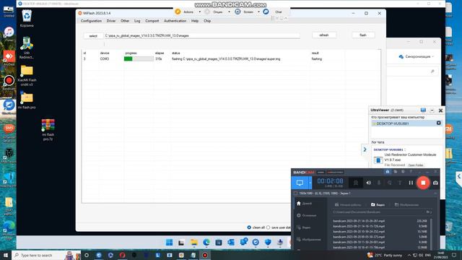Click Open Folder button for received file
This screenshot has width=462, height=260.
[x=416, y=165]
